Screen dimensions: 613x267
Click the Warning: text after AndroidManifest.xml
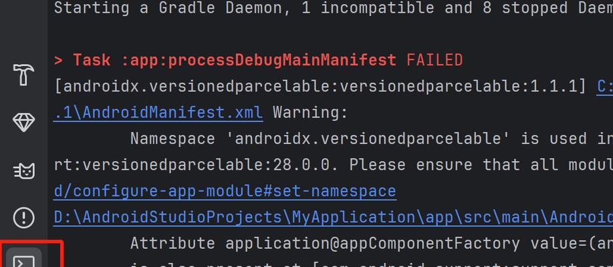pyautogui.click(x=310, y=113)
